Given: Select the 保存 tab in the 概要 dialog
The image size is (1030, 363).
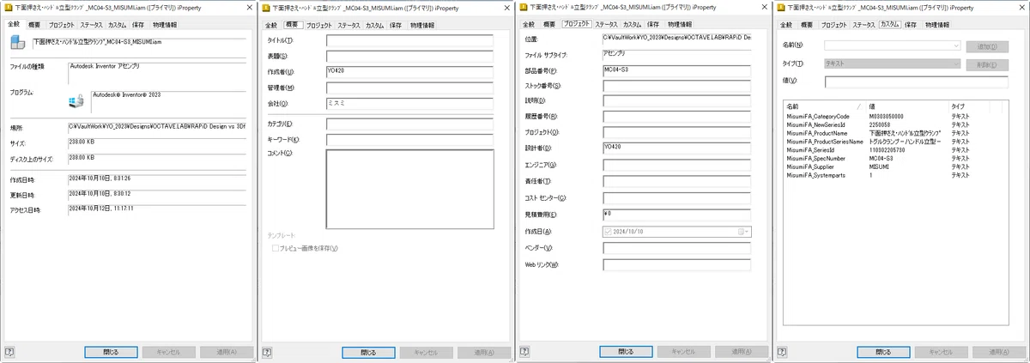Looking at the screenshot, I should [x=396, y=25].
